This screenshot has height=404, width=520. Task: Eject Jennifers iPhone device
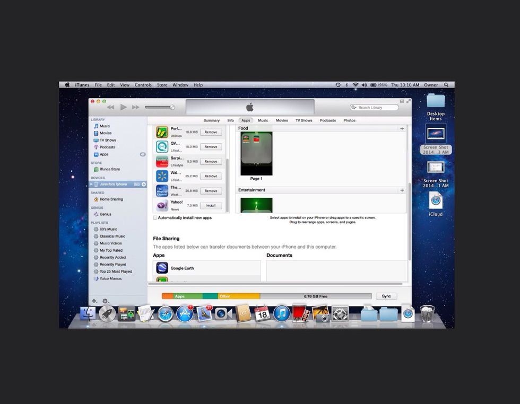click(144, 185)
